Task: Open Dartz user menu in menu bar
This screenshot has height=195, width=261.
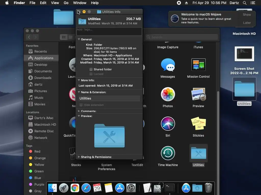Action: pos(234,3)
